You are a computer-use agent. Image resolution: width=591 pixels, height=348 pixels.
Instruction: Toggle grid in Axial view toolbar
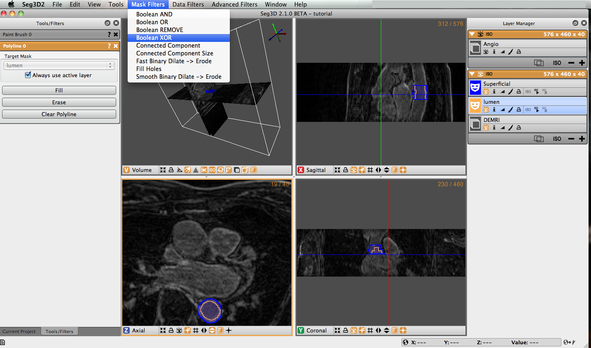point(196,330)
